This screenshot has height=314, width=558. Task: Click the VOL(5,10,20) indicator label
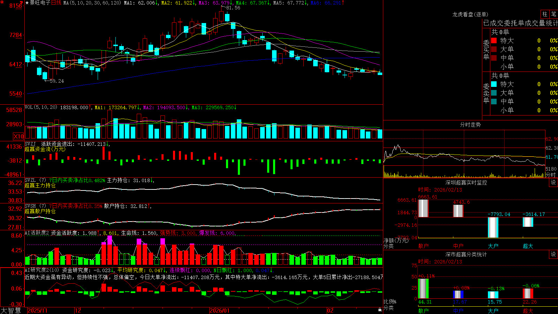[x=41, y=107]
